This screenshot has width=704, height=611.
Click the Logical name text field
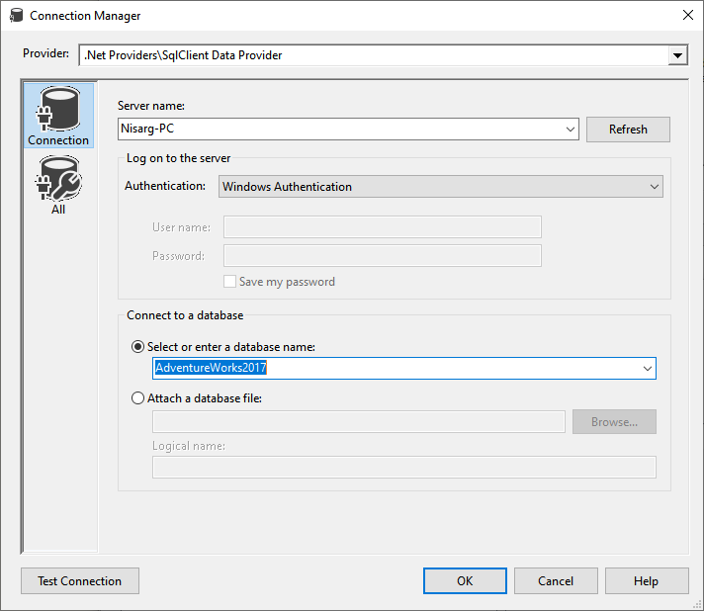[404, 468]
